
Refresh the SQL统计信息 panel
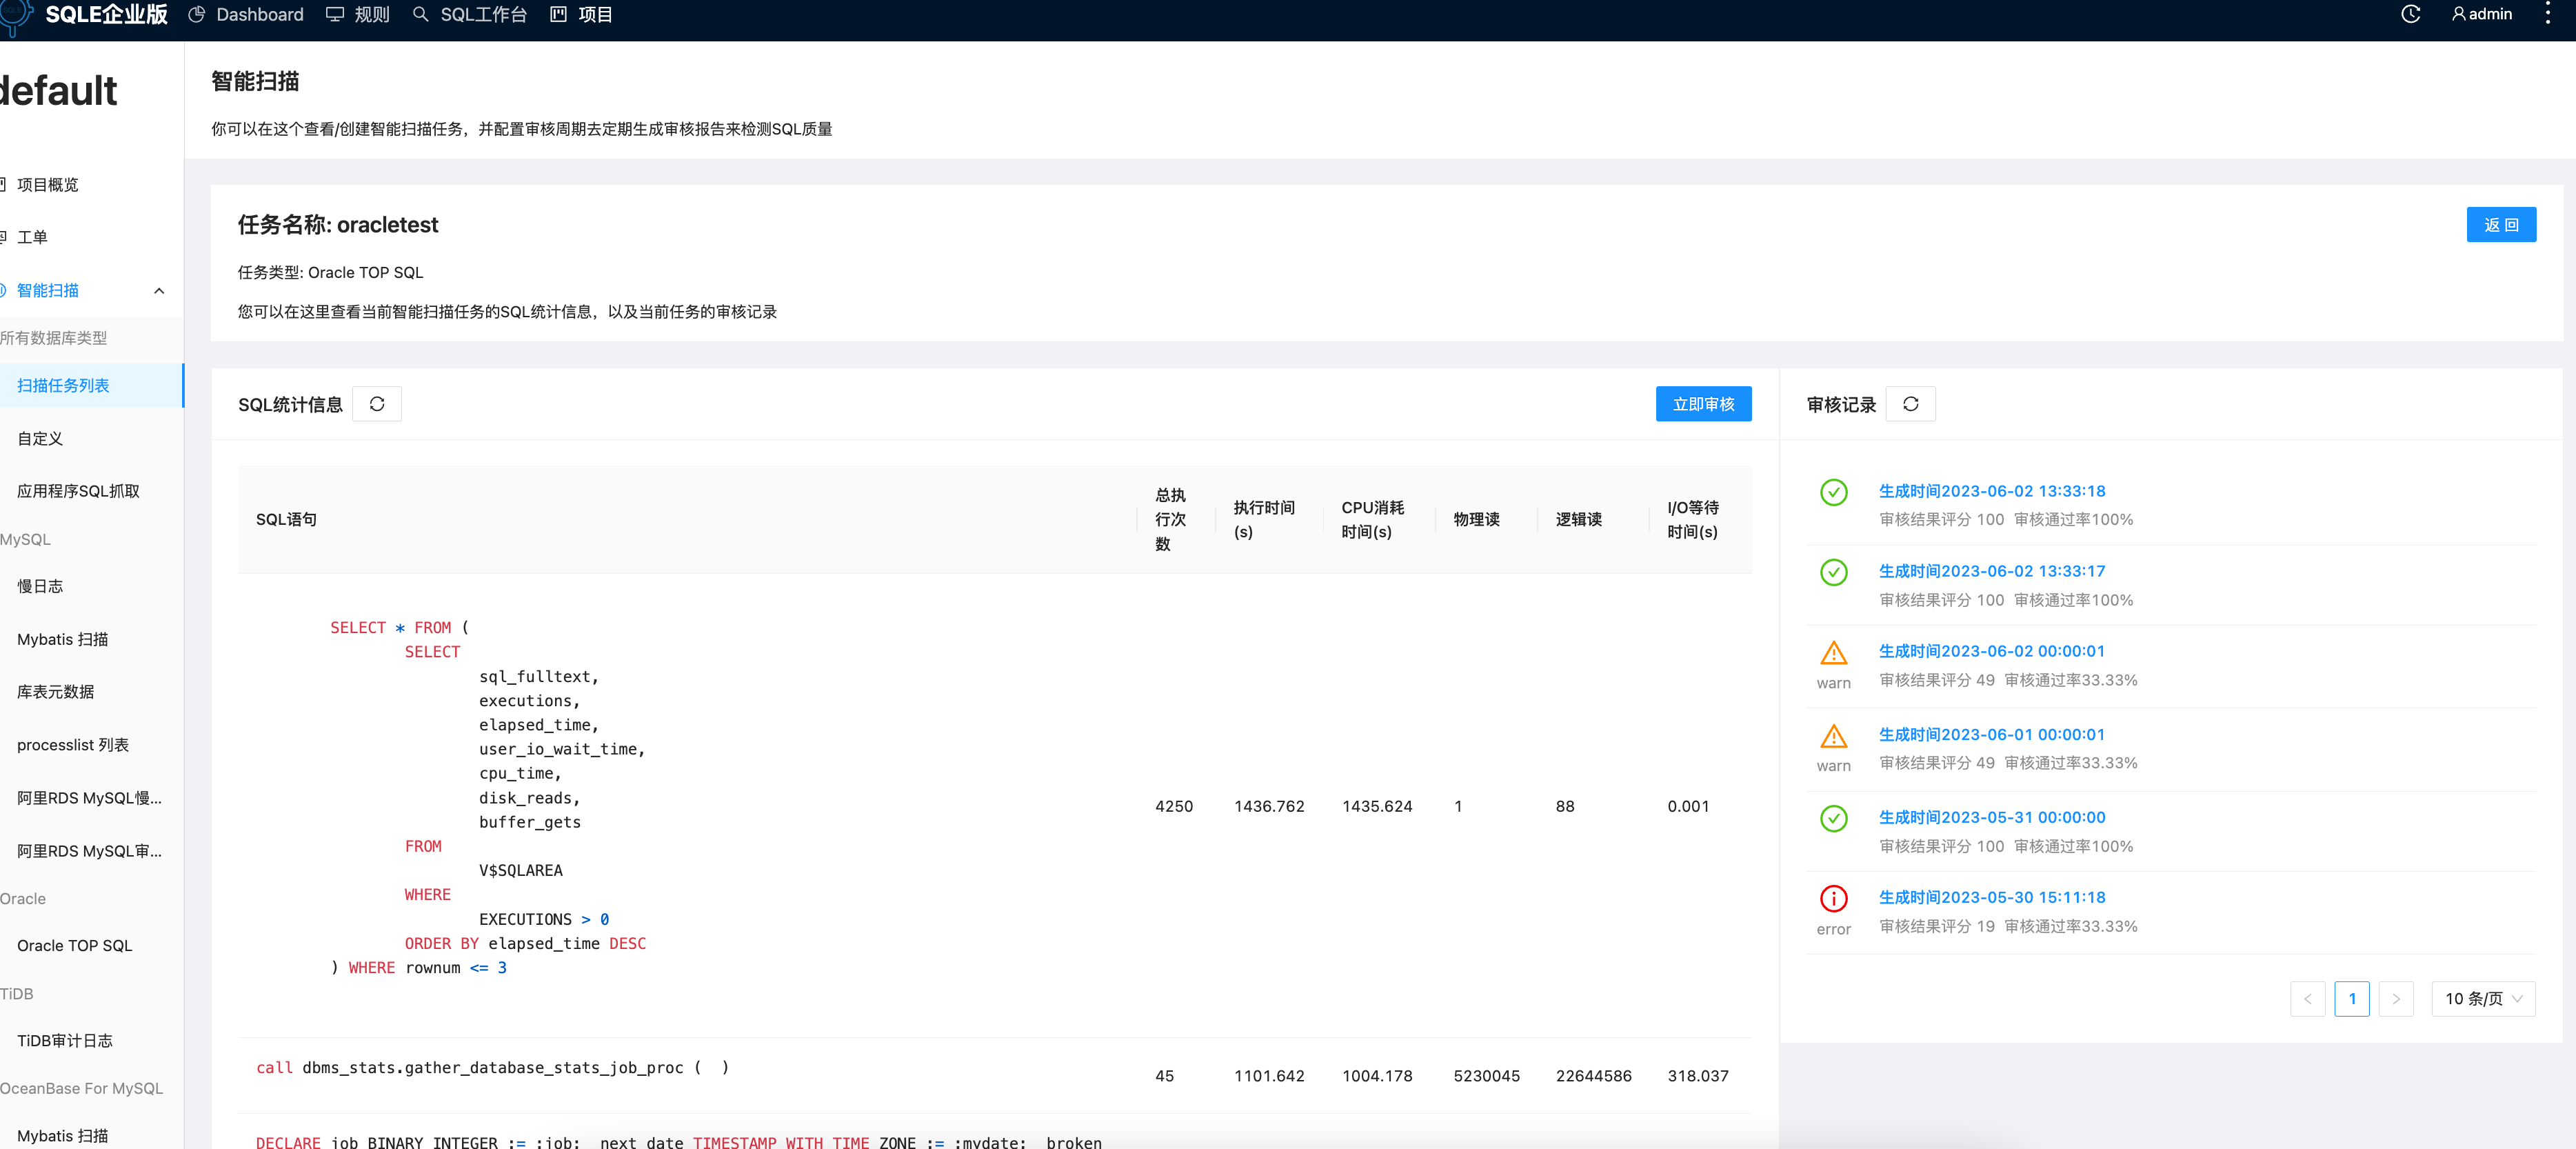click(x=377, y=404)
